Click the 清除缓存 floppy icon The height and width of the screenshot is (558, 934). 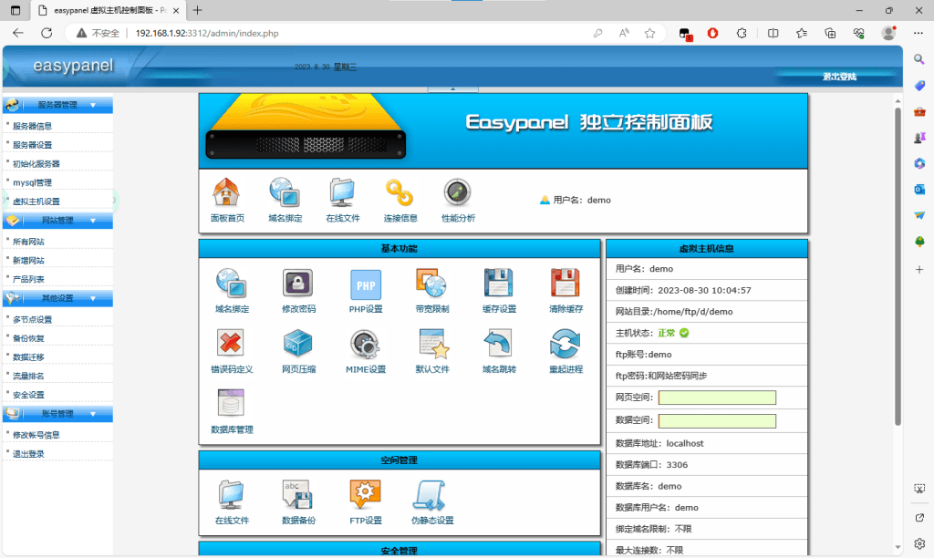pos(566,284)
